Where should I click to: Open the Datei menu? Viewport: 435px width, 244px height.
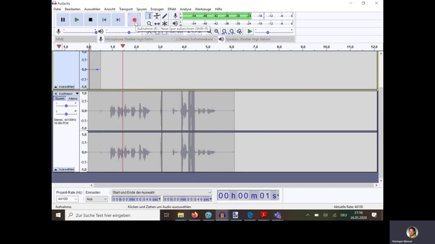click(x=57, y=9)
